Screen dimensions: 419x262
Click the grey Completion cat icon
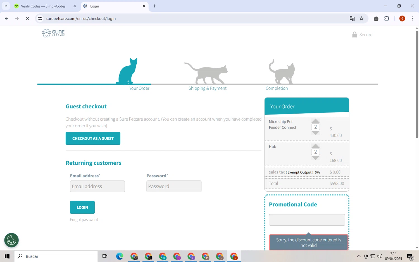282,72
